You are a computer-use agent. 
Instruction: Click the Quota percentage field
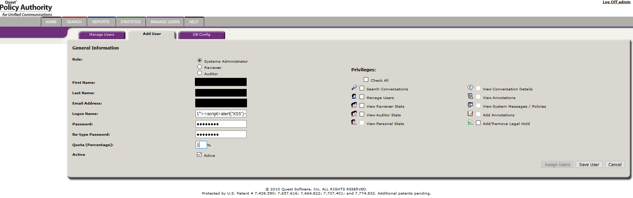coord(201,145)
